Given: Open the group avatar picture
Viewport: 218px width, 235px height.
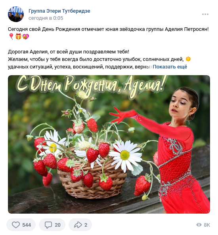Looking at the screenshot, I should pos(16,14).
